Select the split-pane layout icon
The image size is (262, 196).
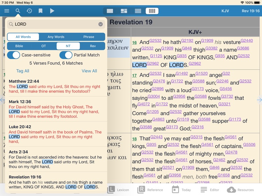coord(124,11)
